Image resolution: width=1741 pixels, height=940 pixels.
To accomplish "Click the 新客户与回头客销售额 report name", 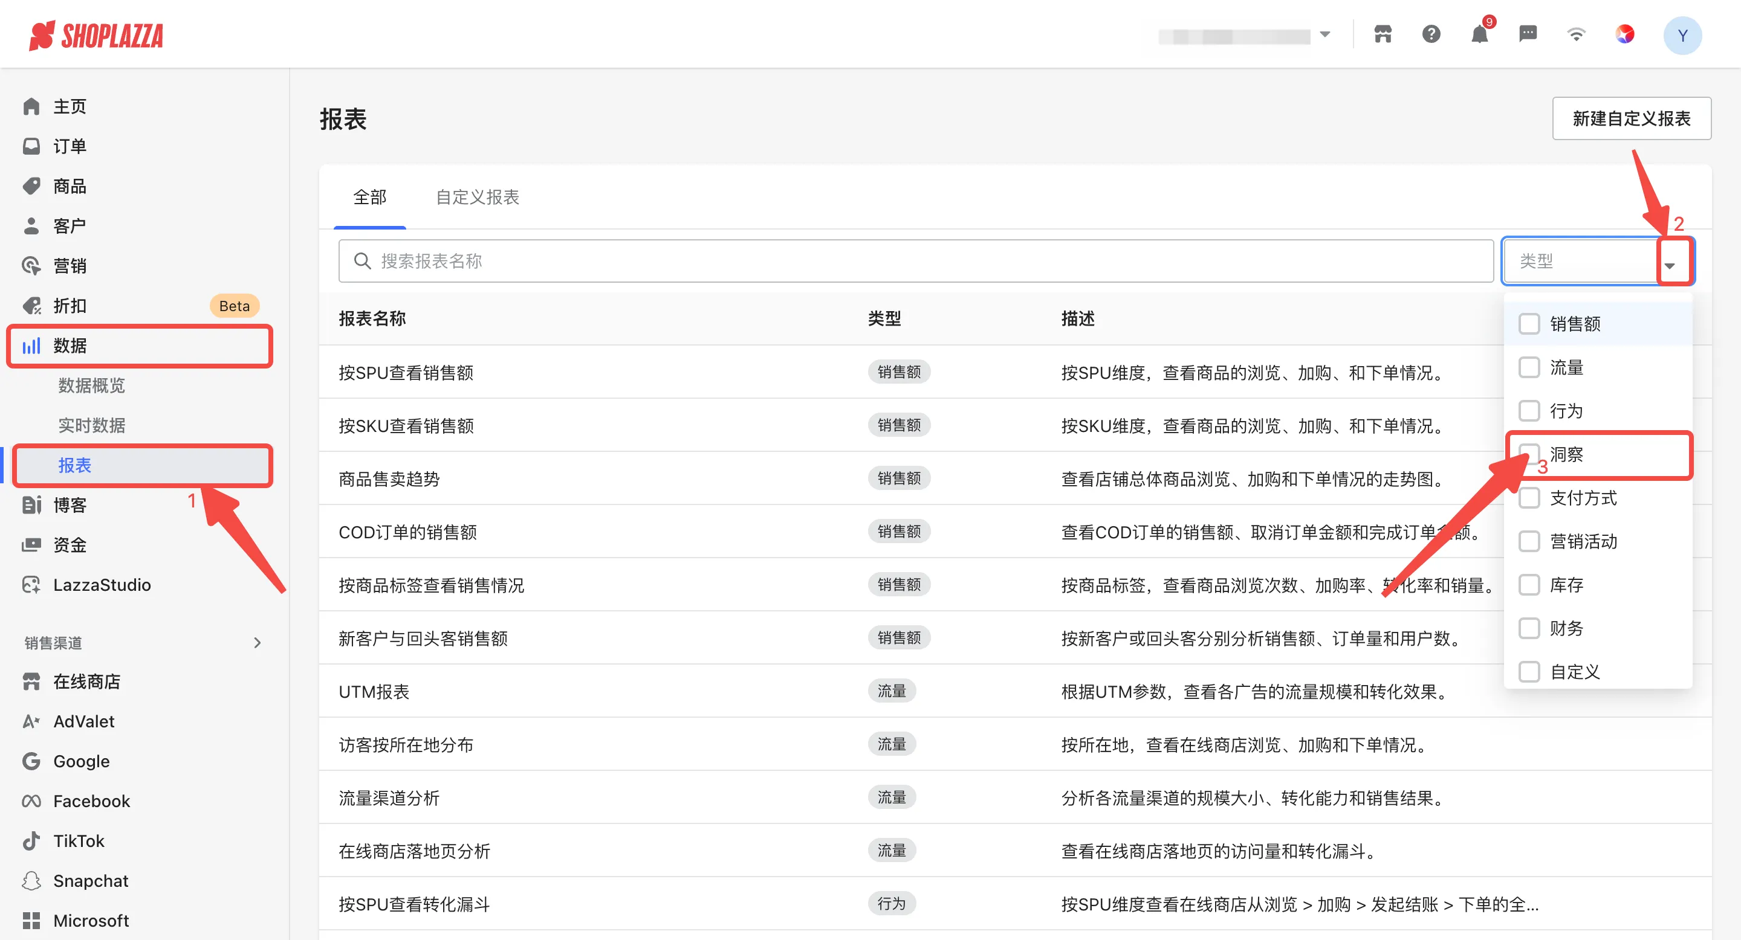I will point(423,639).
